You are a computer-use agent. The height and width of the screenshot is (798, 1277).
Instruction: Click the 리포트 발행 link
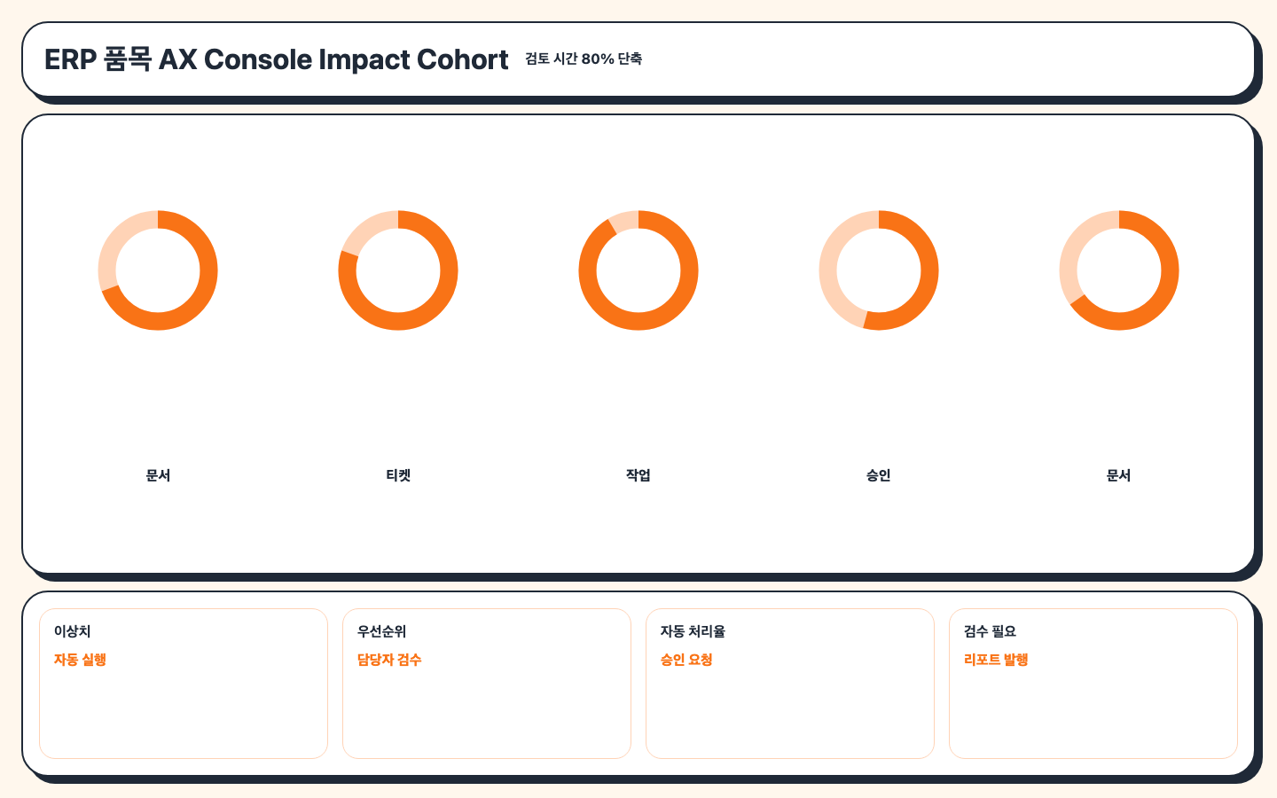[x=996, y=660]
